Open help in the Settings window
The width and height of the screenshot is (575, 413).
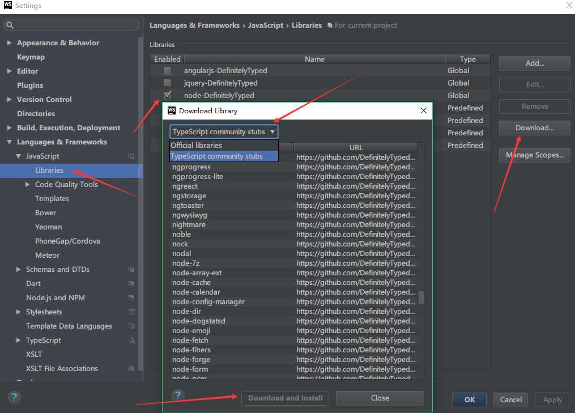tap(14, 397)
